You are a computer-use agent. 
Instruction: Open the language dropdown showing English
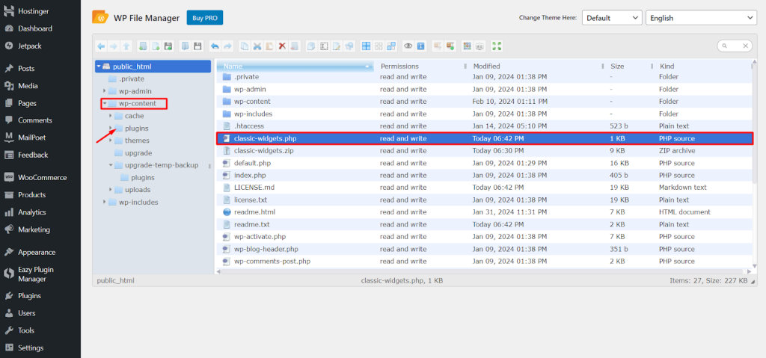coord(701,18)
